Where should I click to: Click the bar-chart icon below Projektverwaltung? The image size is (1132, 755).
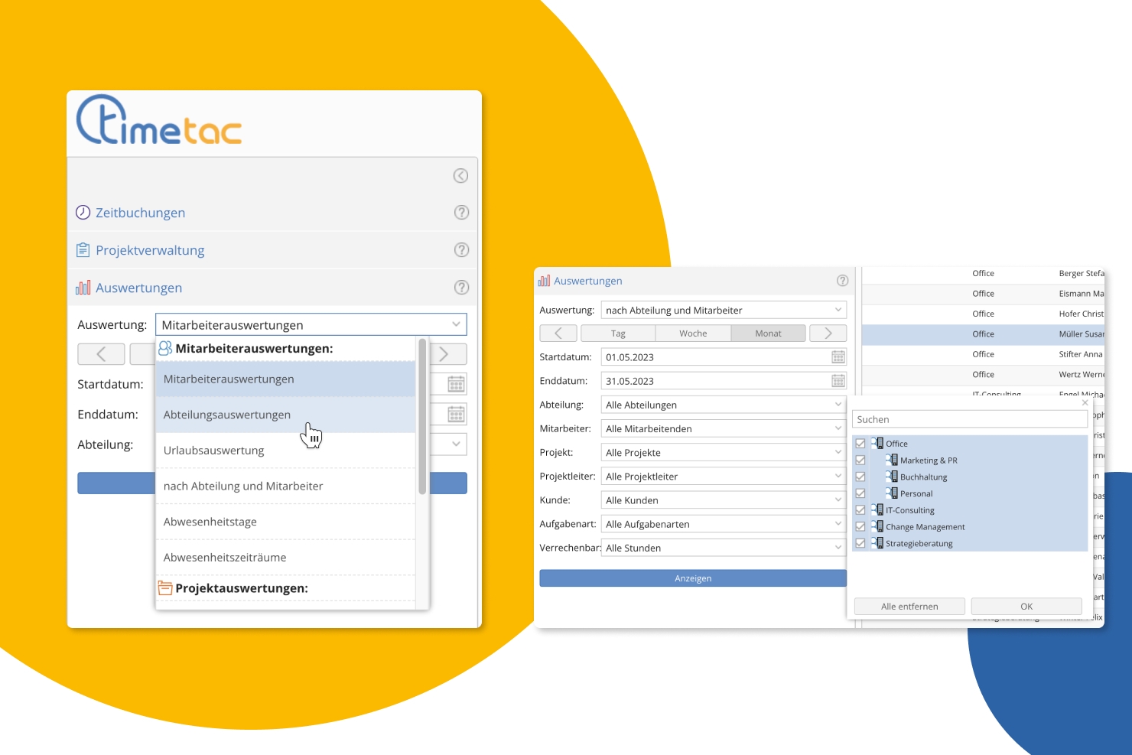click(83, 288)
